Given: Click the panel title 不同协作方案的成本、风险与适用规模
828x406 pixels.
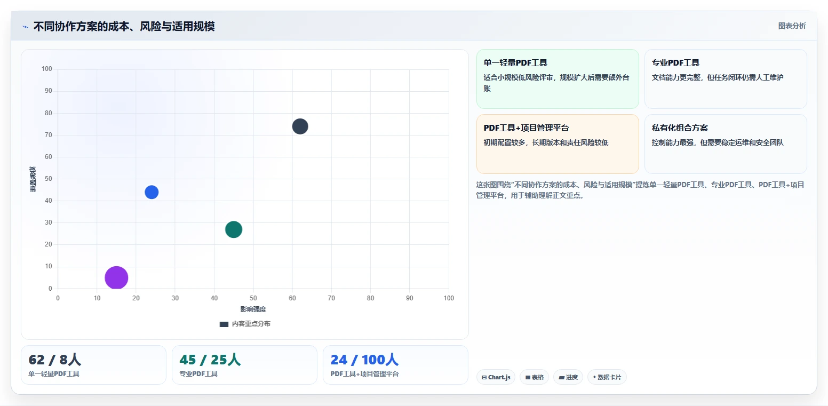Looking at the screenshot, I should (x=124, y=27).
